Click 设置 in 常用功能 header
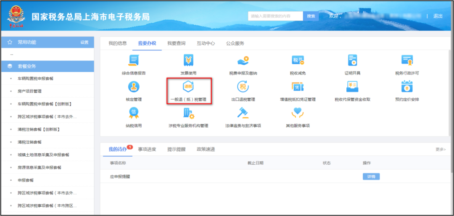This screenshot has width=454, height=216. tap(84, 42)
